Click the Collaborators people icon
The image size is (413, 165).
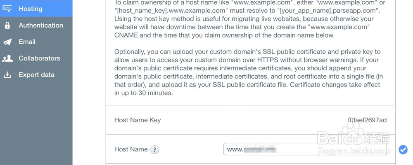7,58
